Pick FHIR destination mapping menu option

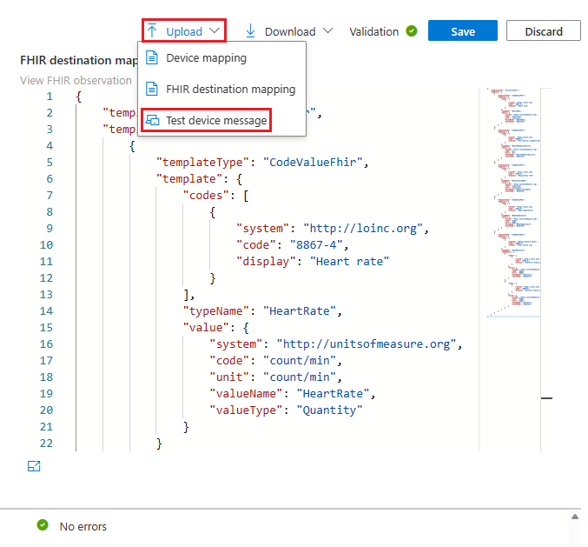point(230,89)
